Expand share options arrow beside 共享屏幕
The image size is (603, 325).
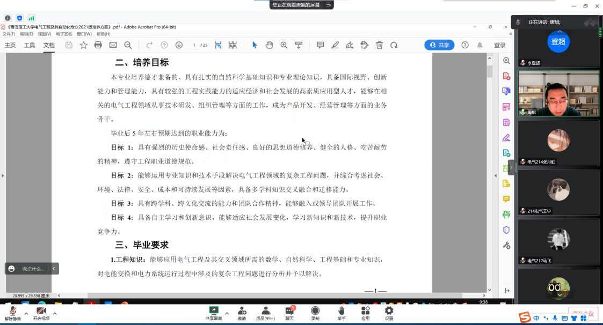tap(227, 313)
